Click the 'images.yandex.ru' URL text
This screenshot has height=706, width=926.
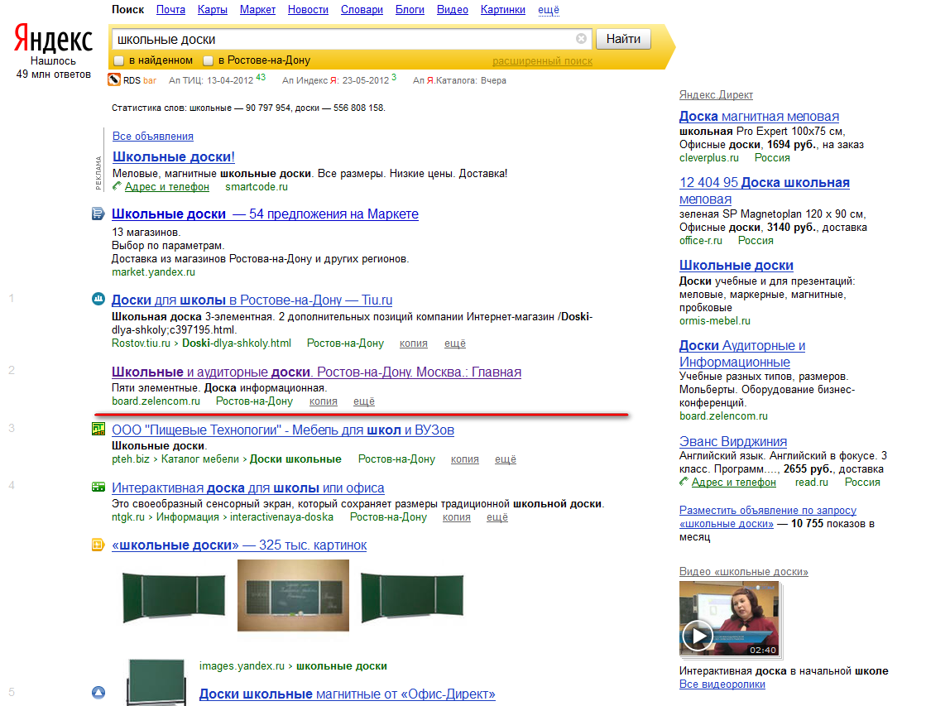point(242,665)
